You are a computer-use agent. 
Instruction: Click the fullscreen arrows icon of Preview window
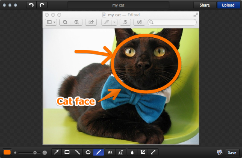pos(196,15)
